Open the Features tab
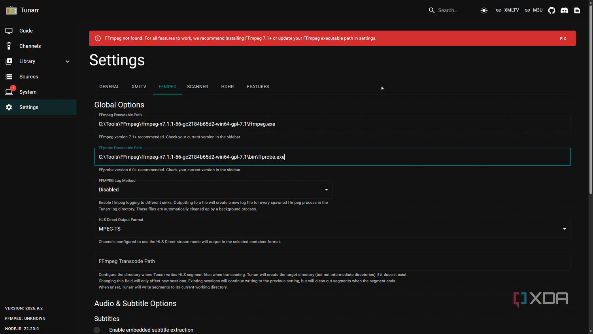593x334 pixels. 258,87
